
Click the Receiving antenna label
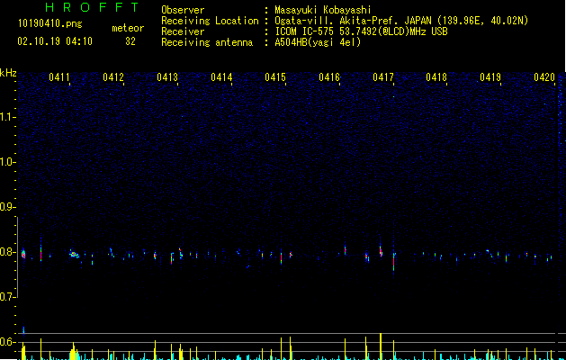pyautogui.click(x=207, y=42)
